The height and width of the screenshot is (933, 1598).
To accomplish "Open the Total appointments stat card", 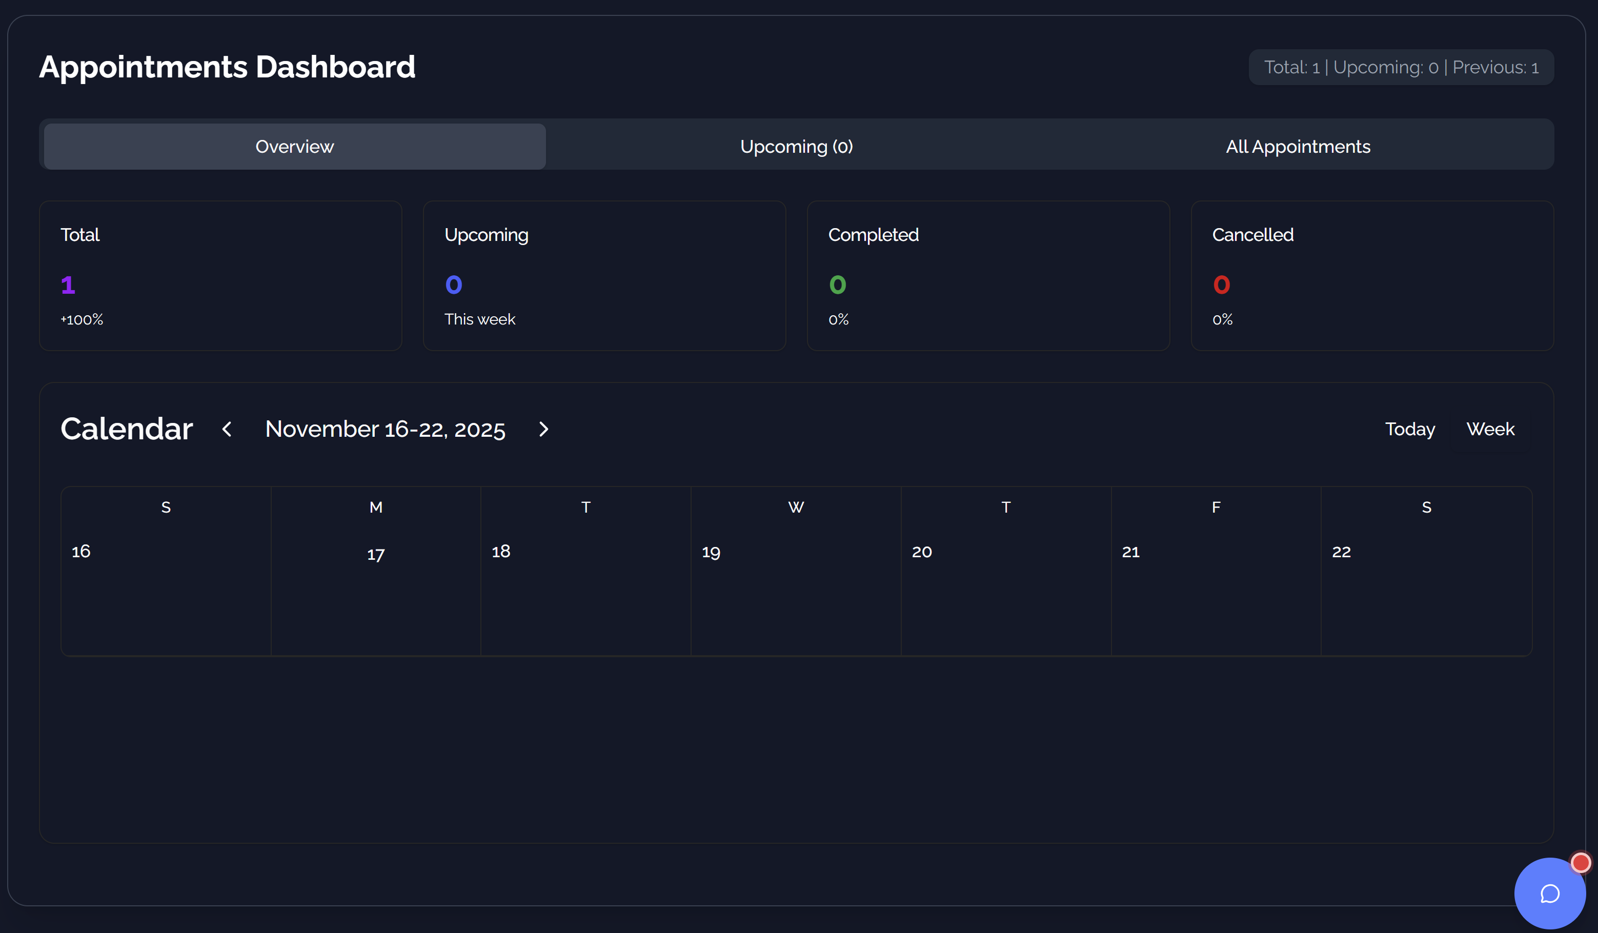I will tap(220, 276).
